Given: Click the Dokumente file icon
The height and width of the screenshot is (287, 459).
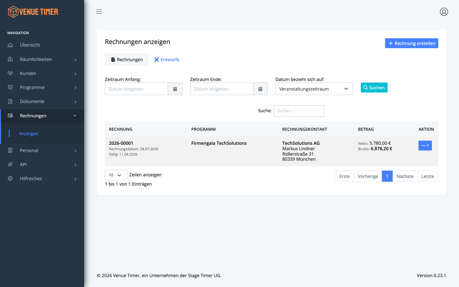Looking at the screenshot, I should click(10, 101).
